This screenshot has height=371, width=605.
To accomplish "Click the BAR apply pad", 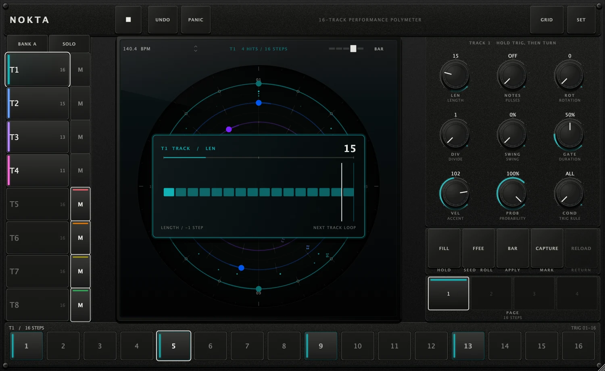I will pos(513,248).
